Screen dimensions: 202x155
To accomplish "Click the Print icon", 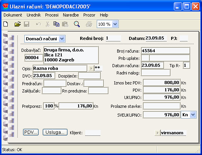I will pyautogui.click(x=89, y=24).
